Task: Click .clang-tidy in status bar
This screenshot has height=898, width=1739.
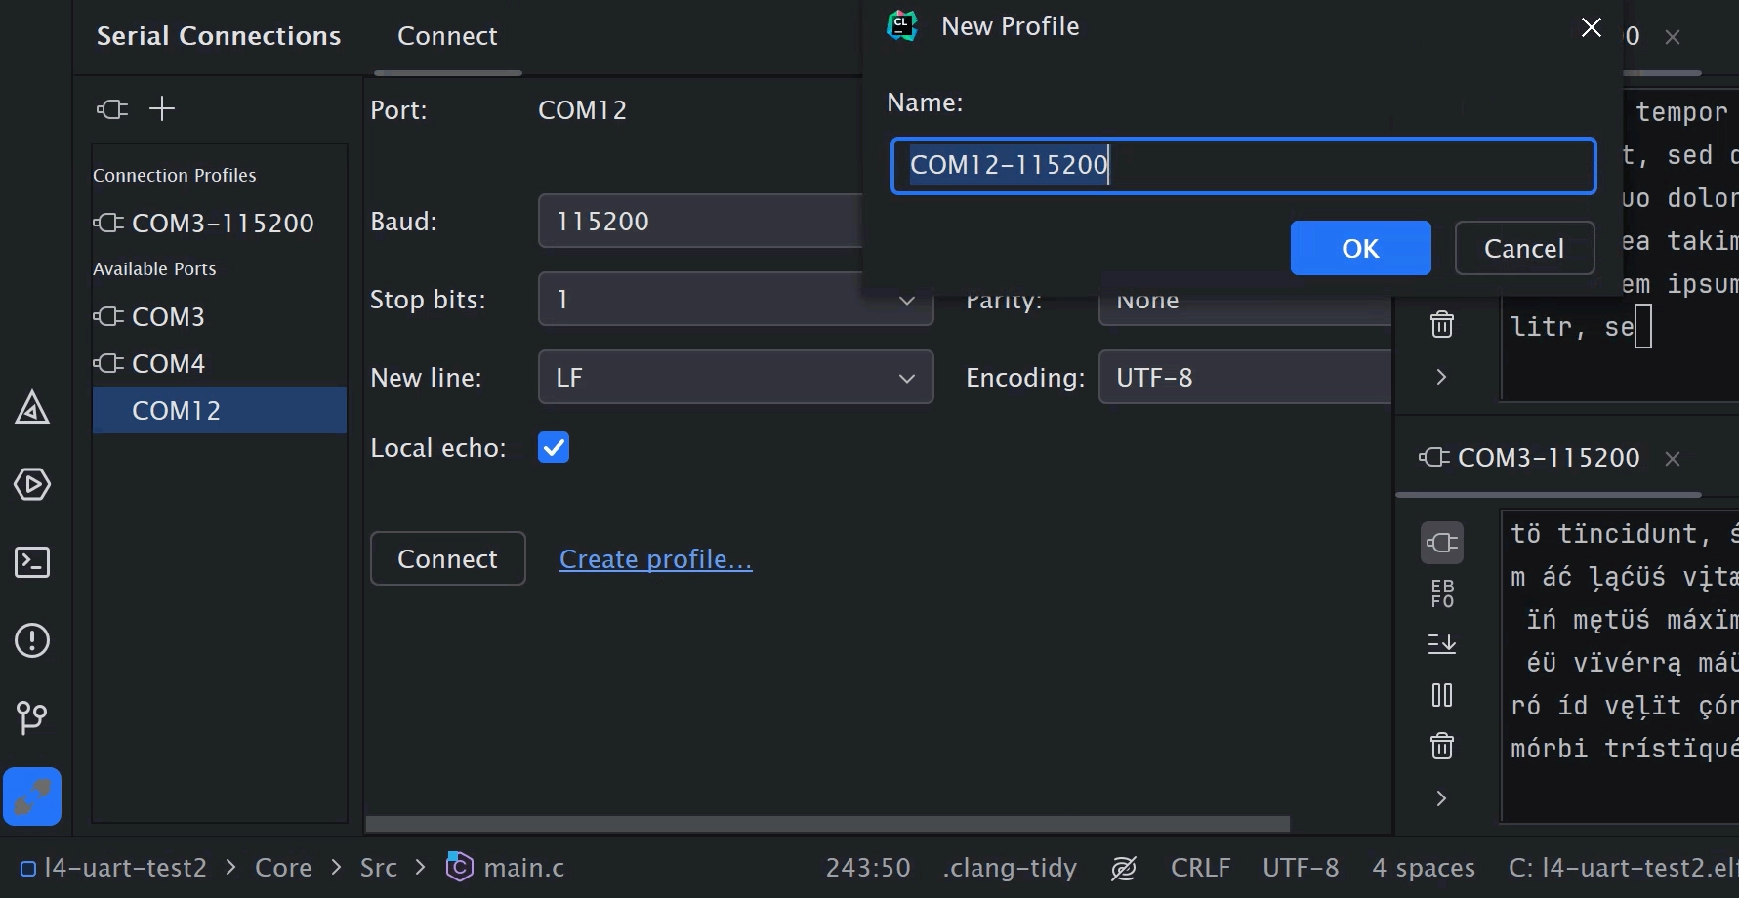Action: [x=1010, y=868]
